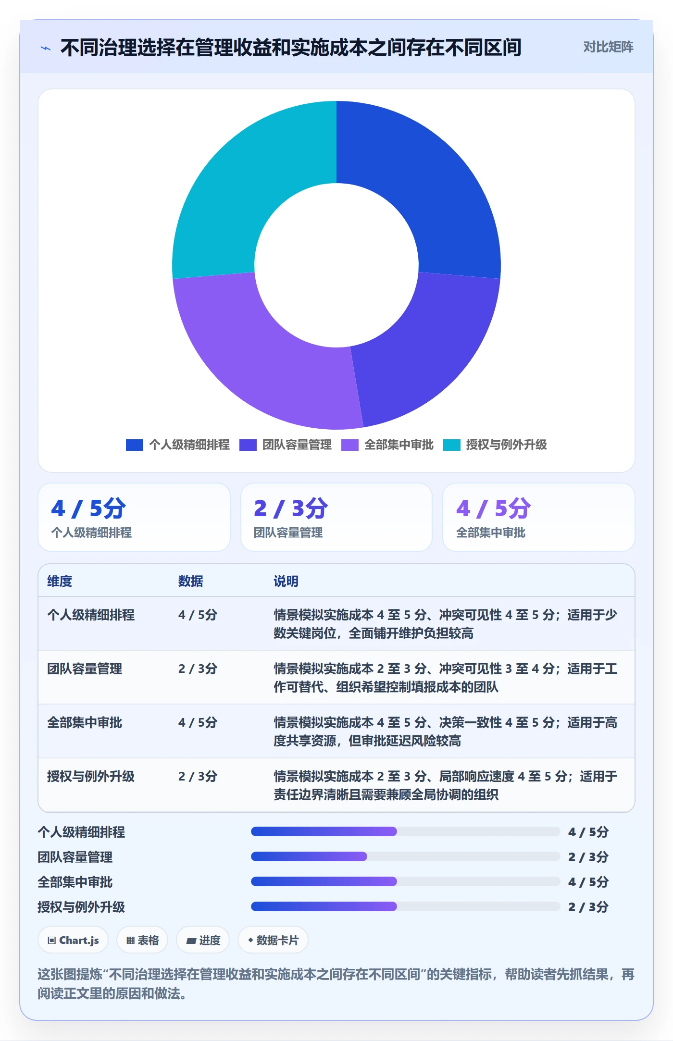
Task: Click 2 / 3分 value in 团队容量管理 table row
Action: 198,669
